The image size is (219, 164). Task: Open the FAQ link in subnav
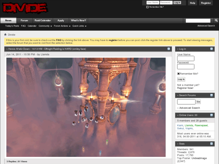pos(23,26)
